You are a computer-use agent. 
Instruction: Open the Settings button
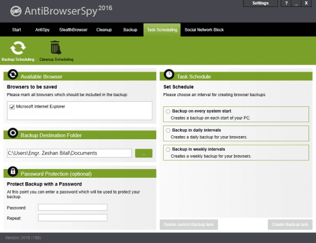click(x=260, y=3)
